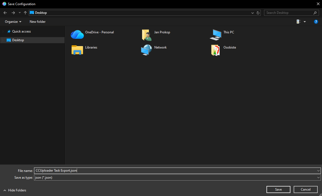
Task: Click the Save Configuration app icon
Action: [x=4, y=4]
